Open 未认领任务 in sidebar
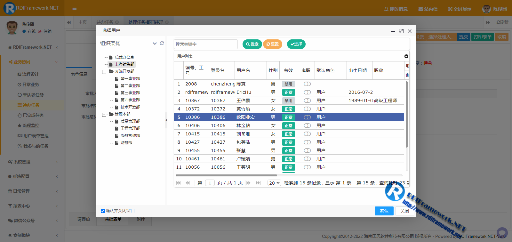512x242 pixels. 30,95
